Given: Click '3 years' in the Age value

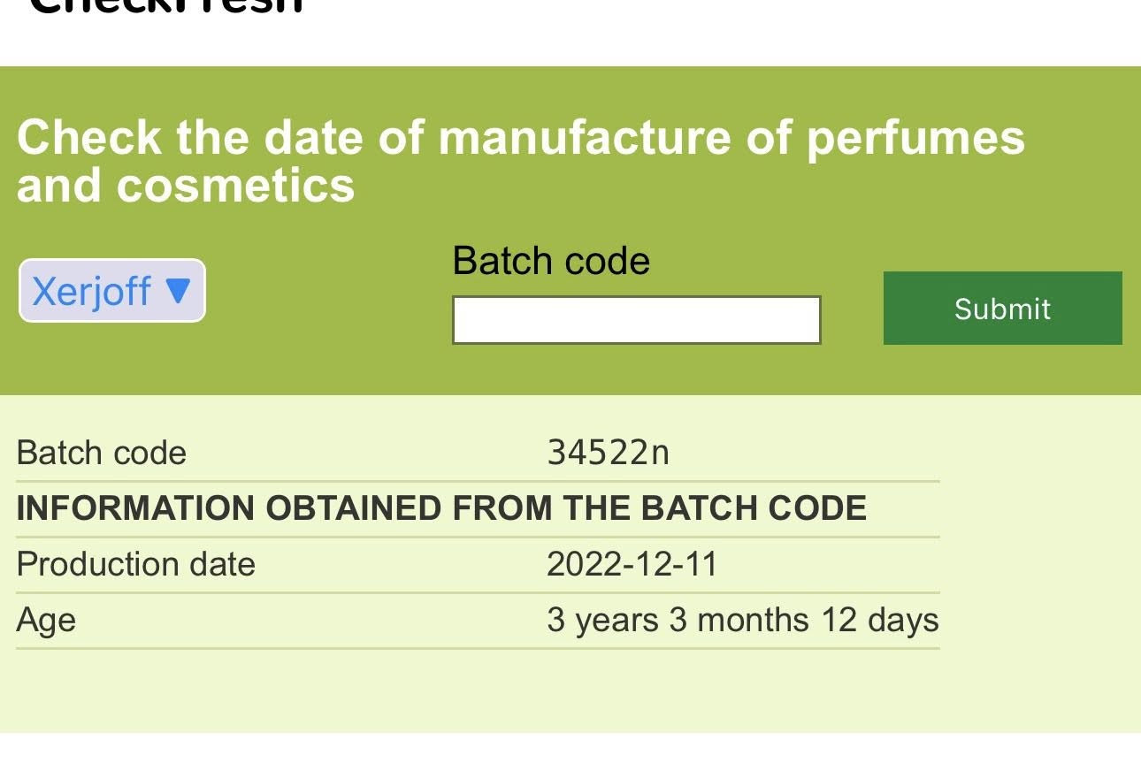Looking at the screenshot, I should pyautogui.click(x=602, y=620).
